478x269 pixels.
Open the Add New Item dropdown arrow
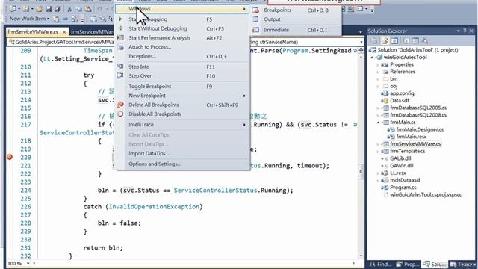coord(32,9)
